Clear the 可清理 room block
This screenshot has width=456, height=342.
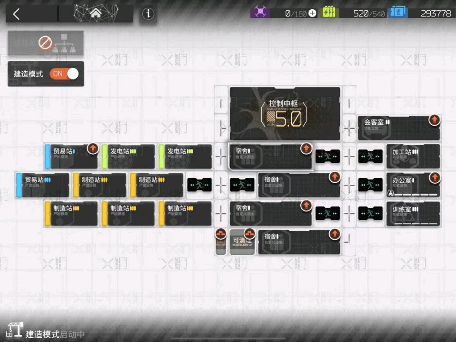242,242
